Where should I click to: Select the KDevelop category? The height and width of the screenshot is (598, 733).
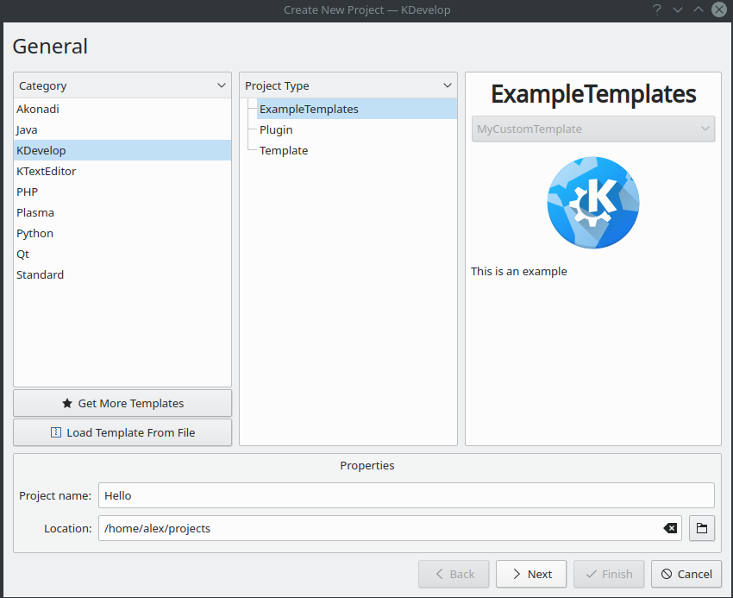122,150
